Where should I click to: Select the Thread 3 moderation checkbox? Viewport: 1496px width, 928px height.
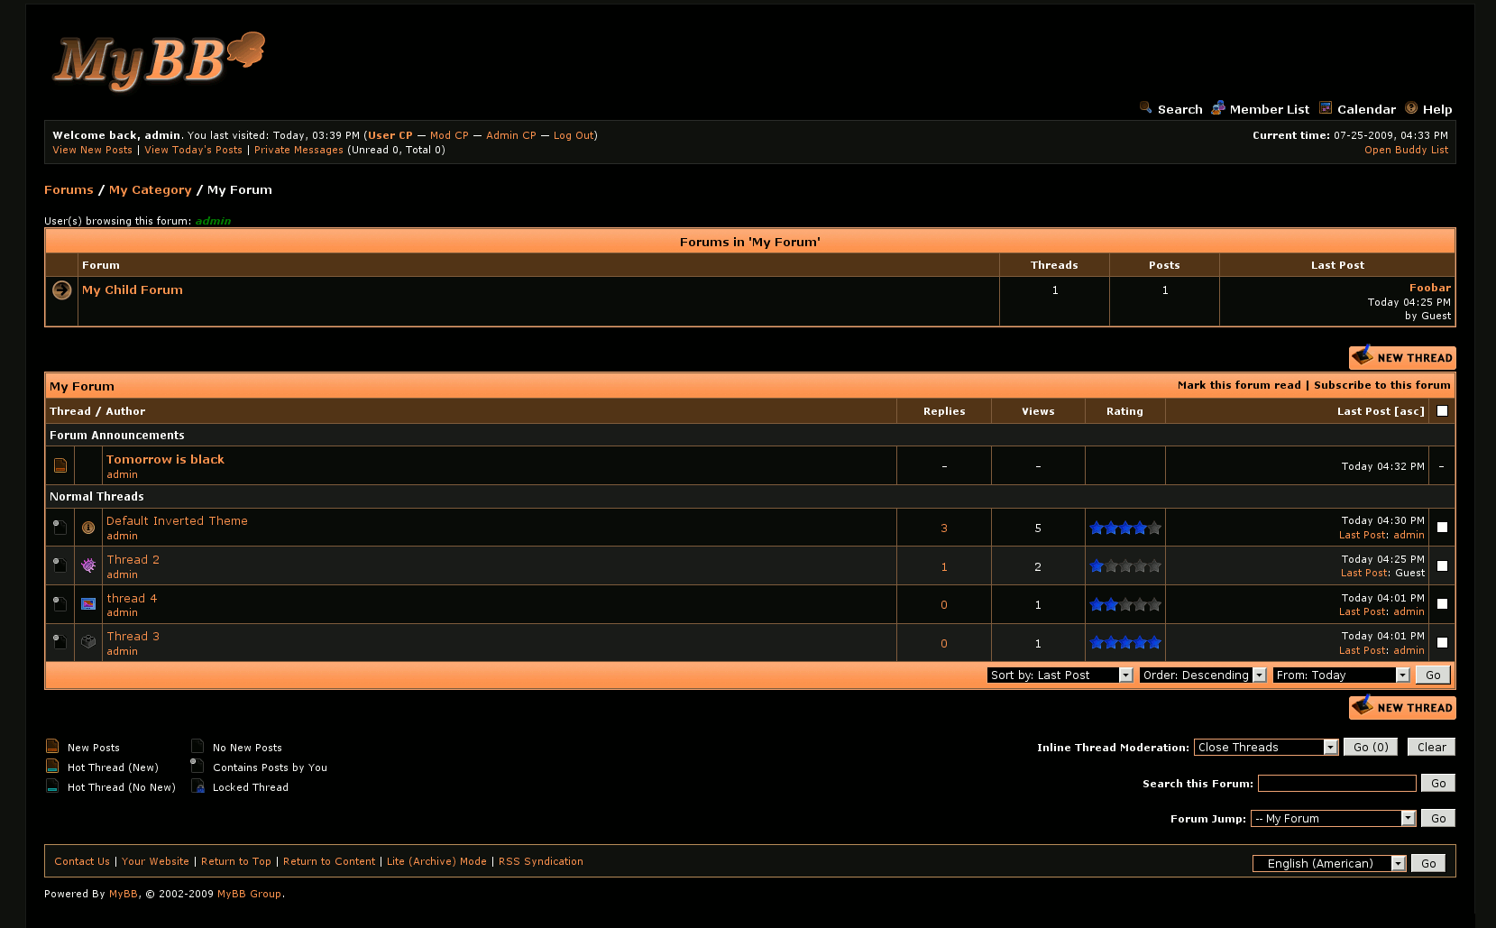click(x=1442, y=643)
